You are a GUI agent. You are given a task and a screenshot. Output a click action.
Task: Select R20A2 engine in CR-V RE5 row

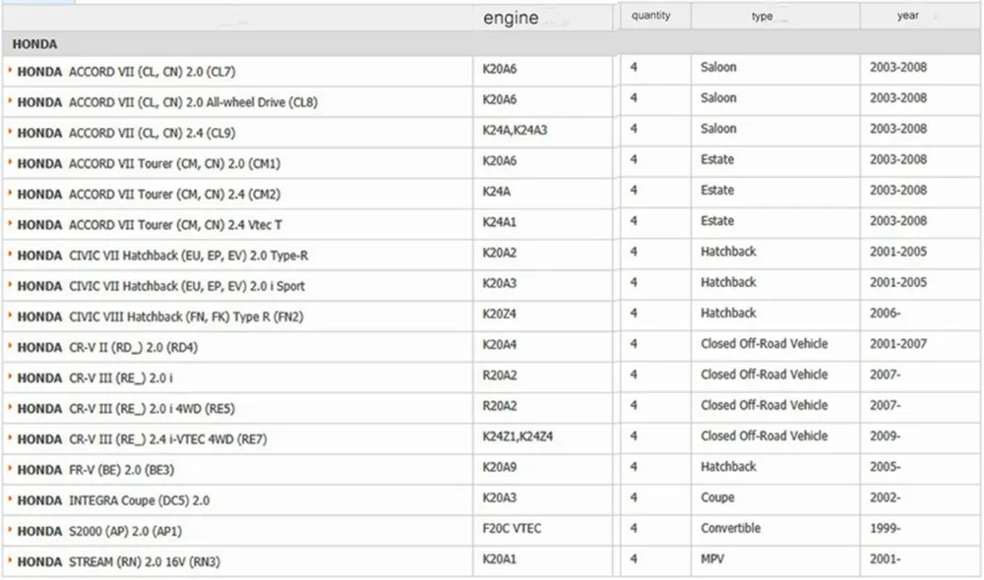tap(499, 406)
